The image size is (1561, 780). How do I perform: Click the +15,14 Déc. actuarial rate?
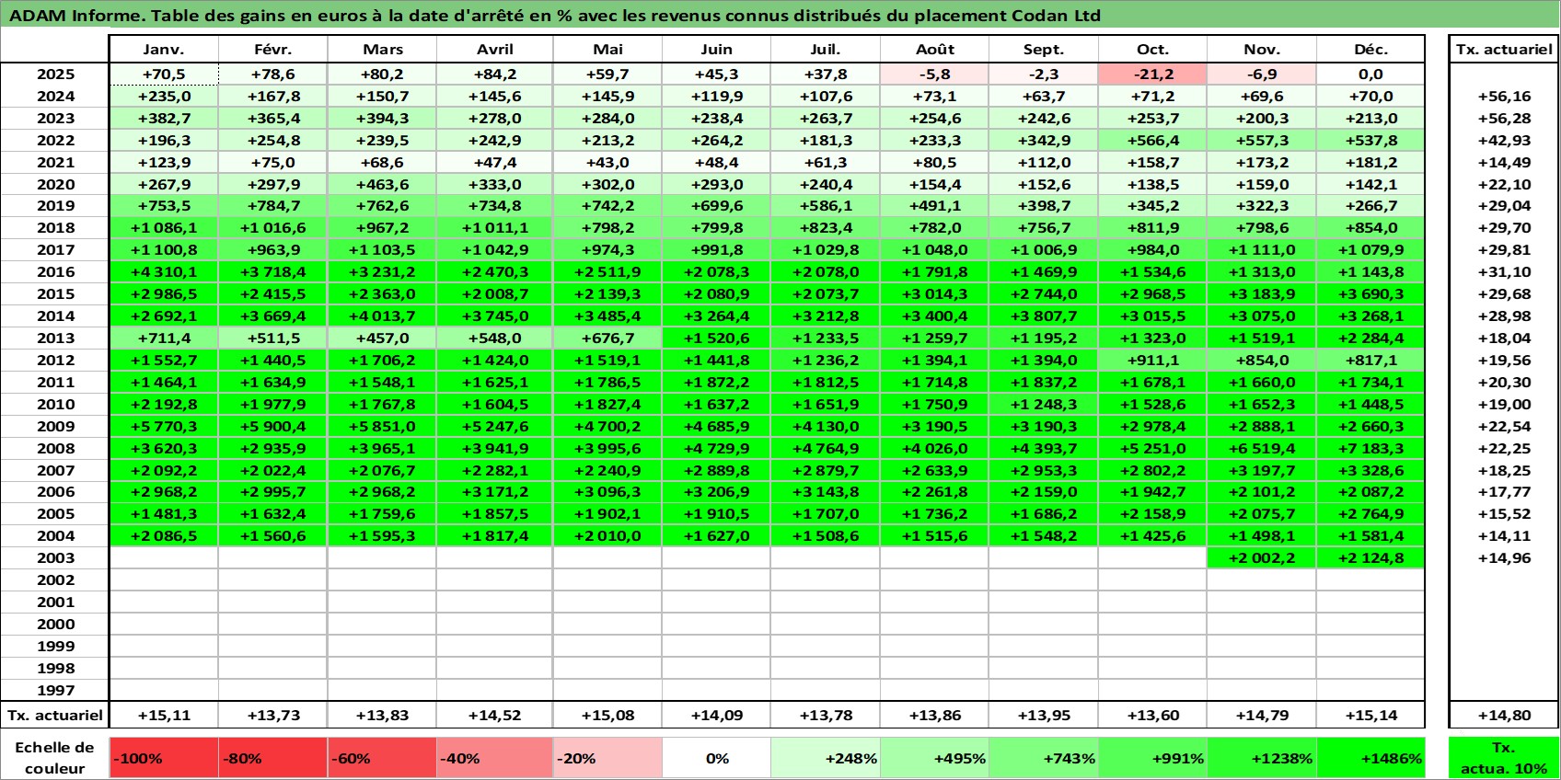pos(1370,716)
